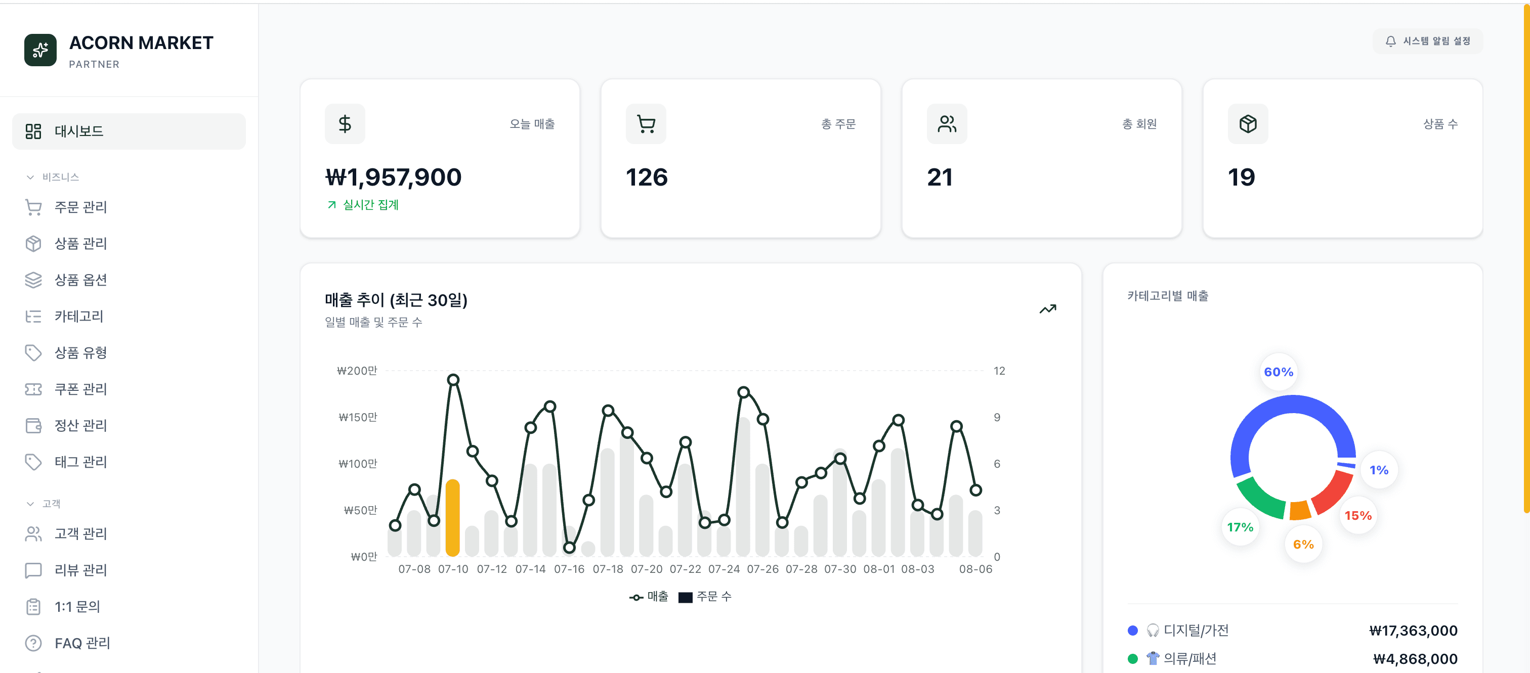Go to 태그 관리
The height and width of the screenshot is (673, 1530).
pyautogui.click(x=129, y=462)
